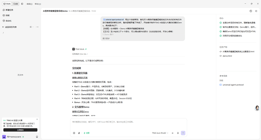
Task: Open the three-dot more options in sidebar
Action: coord(37,27)
